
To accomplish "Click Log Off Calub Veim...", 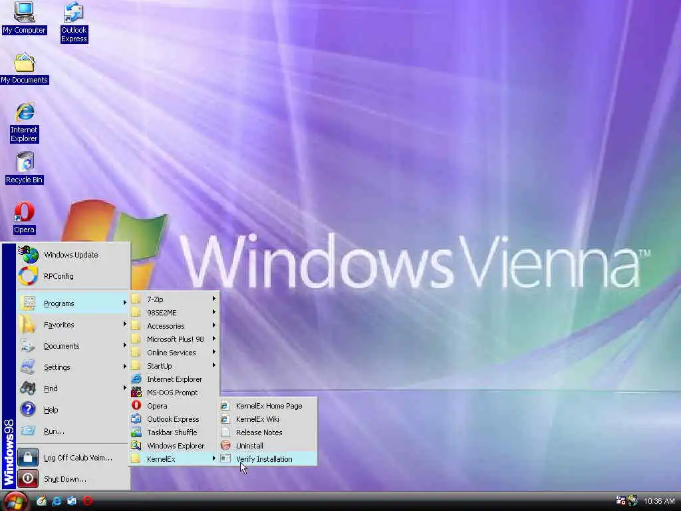I will (x=73, y=458).
